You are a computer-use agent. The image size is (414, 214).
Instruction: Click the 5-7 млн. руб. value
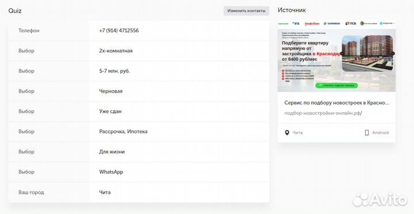[114, 71]
